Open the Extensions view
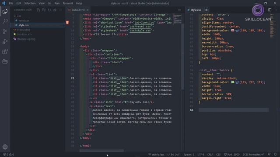Image resolution: width=280 pixels, height=157 pixels. (x=5, y=51)
